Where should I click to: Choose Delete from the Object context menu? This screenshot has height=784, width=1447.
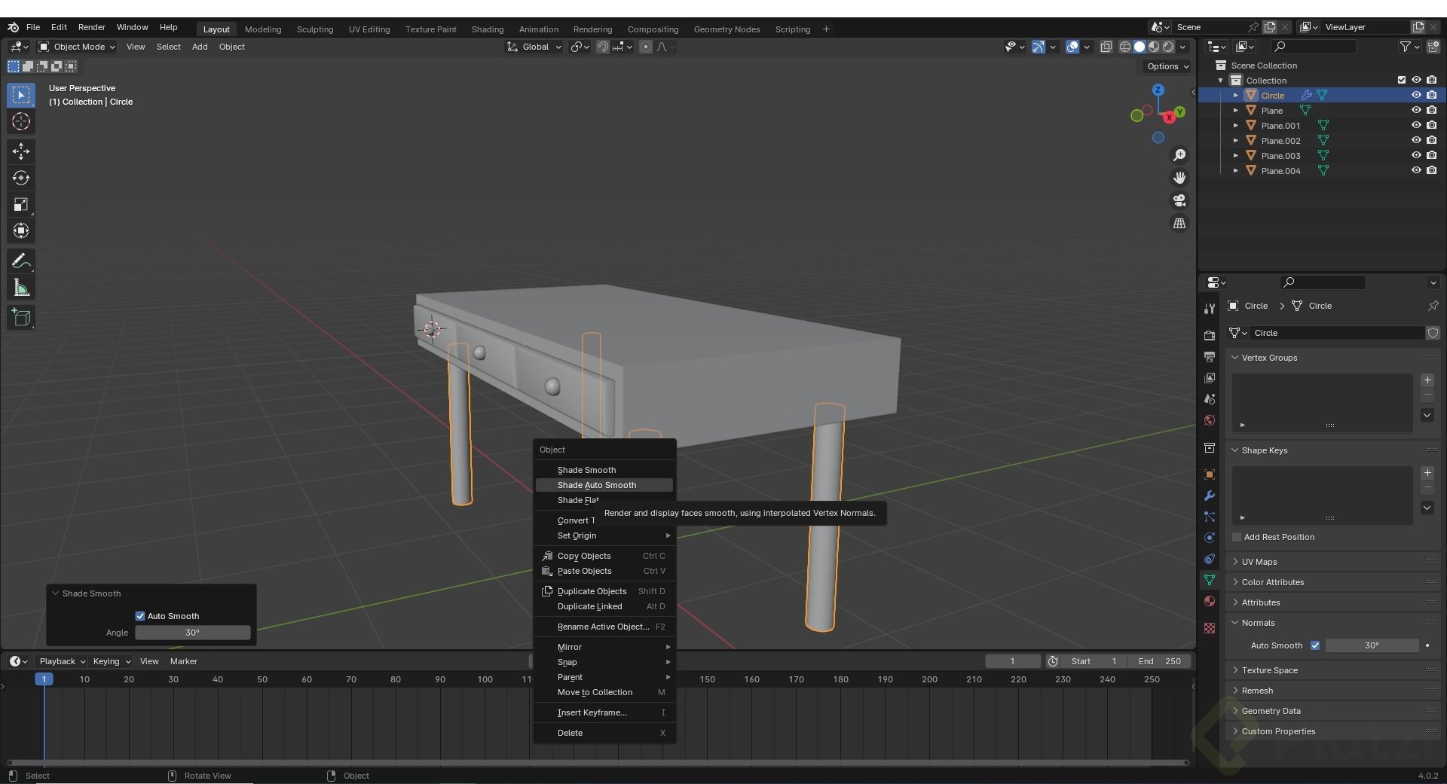571,733
